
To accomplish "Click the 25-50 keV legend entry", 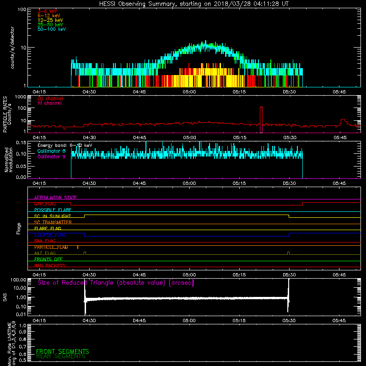I will [x=50, y=25].
